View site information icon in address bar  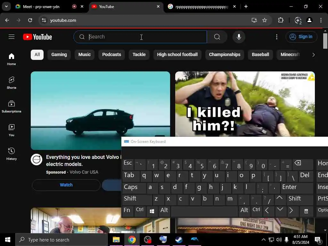click(44, 20)
